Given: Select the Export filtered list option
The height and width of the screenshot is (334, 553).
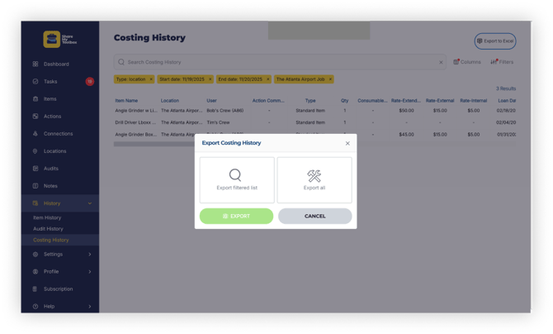Looking at the screenshot, I should 237,180.
